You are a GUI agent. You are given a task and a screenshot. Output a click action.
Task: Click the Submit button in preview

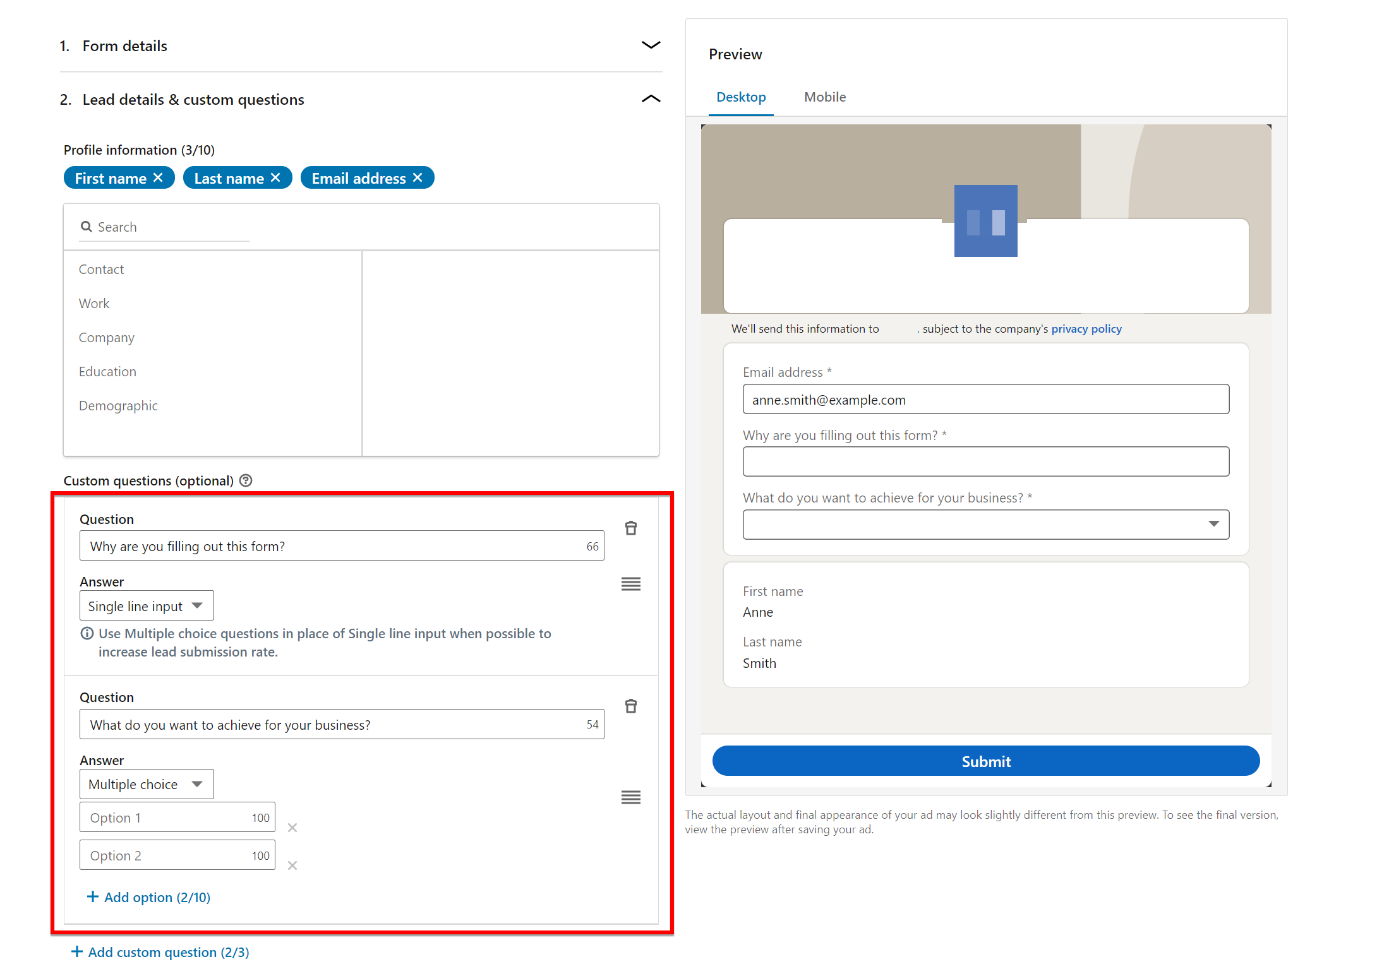tap(983, 761)
